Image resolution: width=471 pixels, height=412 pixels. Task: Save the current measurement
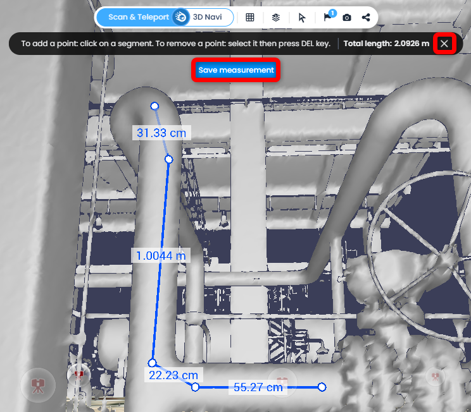[235, 70]
